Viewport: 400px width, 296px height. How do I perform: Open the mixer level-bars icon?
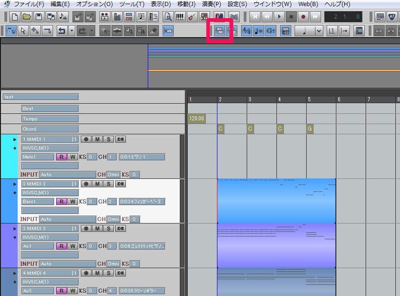tap(117, 17)
